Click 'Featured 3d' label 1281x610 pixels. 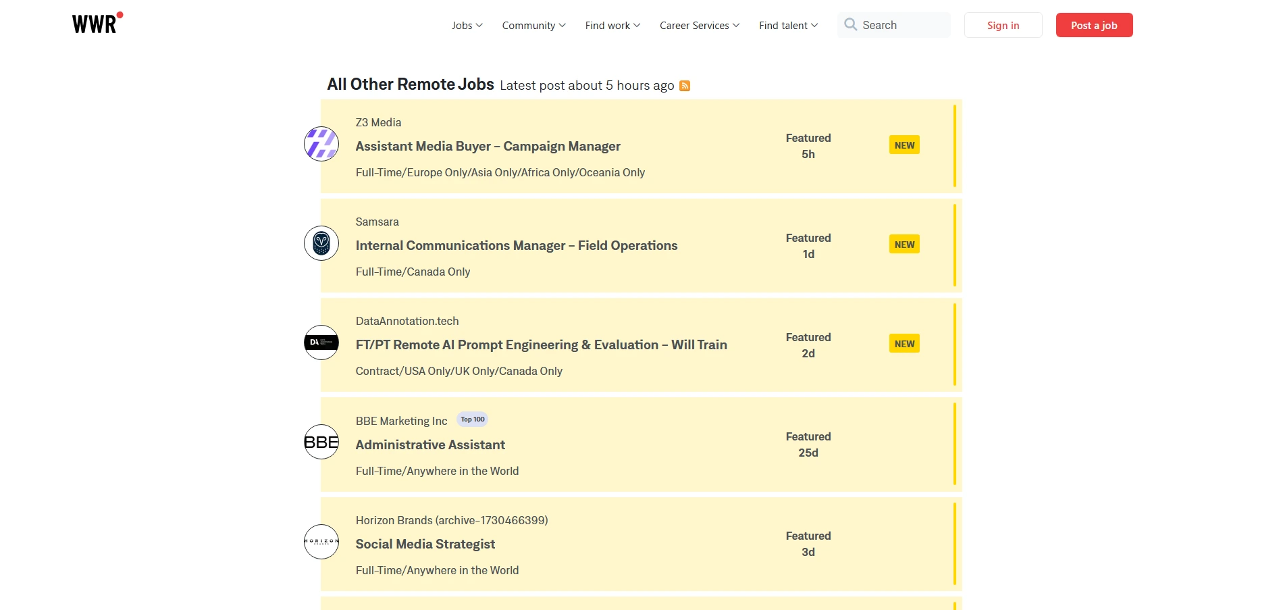tap(808, 544)
